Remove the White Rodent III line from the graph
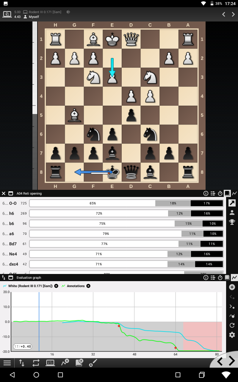Screen dimensions: 238x382 coord(56,286)
